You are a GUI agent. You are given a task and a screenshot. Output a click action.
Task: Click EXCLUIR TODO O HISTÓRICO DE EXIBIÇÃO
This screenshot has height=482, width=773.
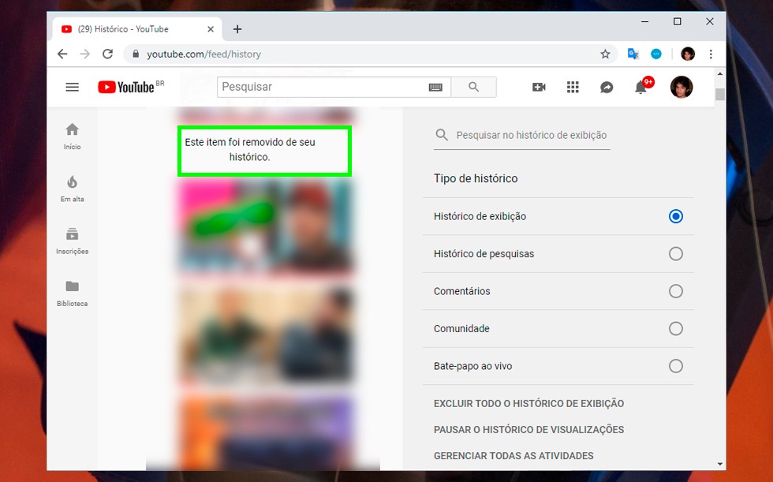pyautogui.click(x=528, y=404)
